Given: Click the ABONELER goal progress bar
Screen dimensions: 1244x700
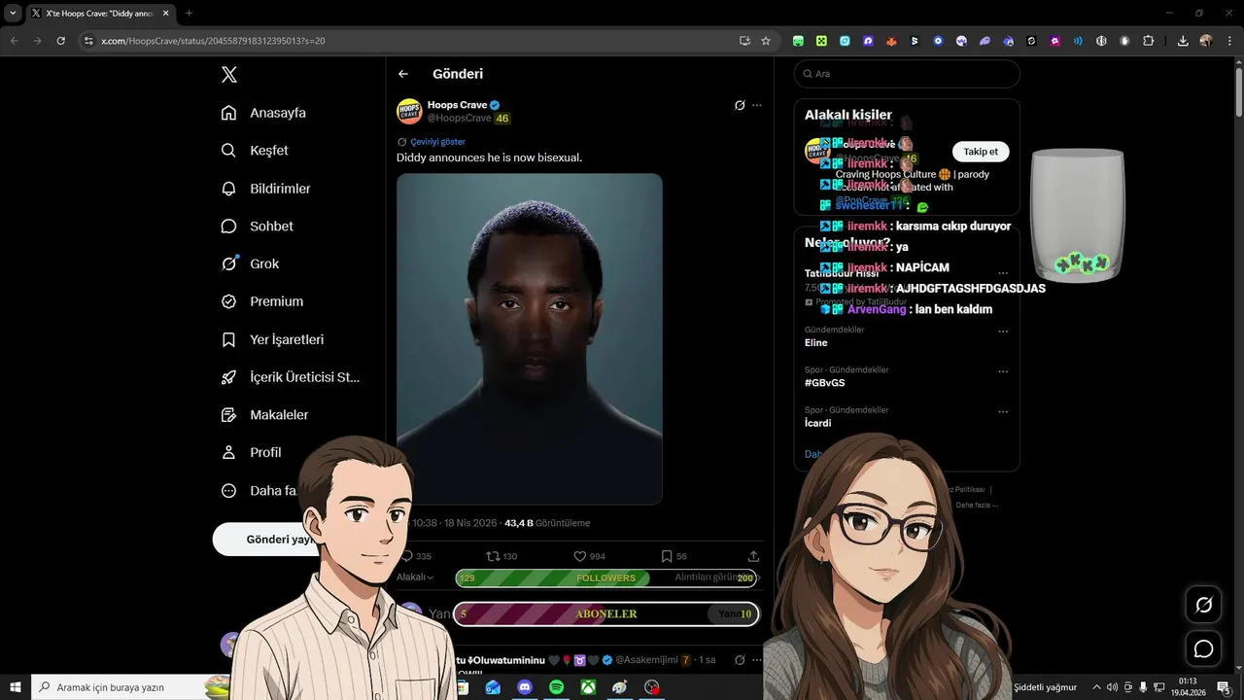Looking at the screenshot, I should point(606,614).
